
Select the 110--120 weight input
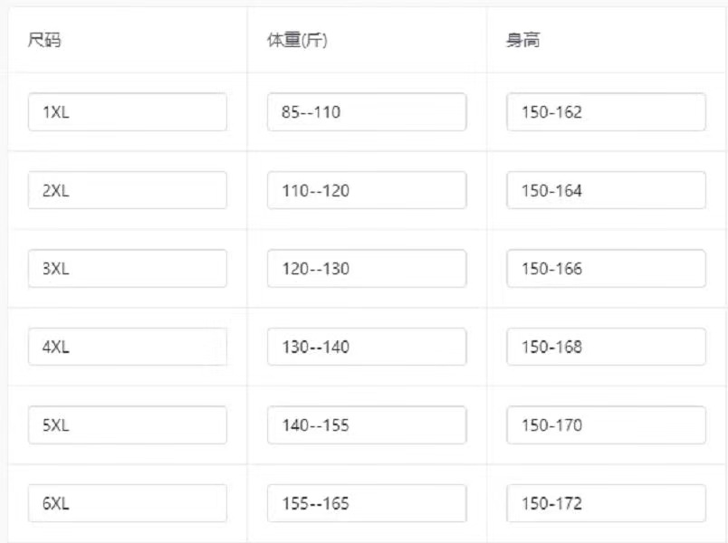click(367, 190)
